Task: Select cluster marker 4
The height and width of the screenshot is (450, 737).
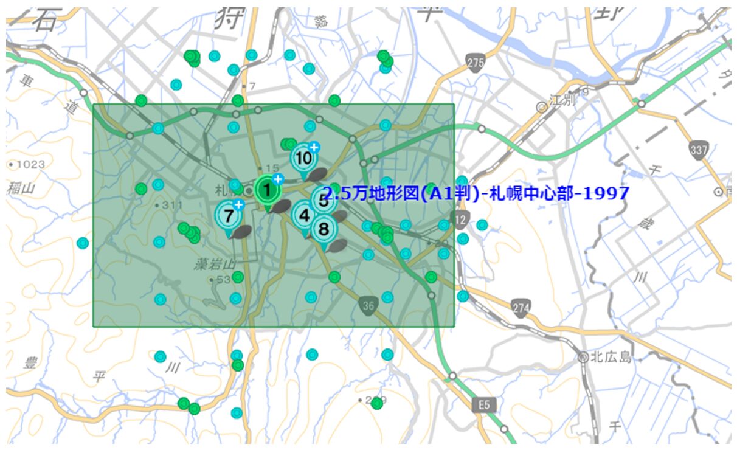Action: 305,215
